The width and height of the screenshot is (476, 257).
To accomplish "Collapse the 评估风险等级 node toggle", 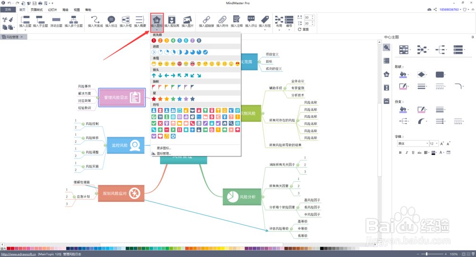I will [291, 228].
